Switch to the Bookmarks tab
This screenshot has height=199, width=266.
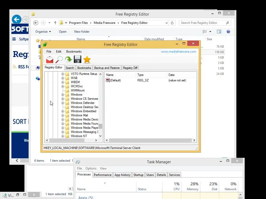coord(84,68)
